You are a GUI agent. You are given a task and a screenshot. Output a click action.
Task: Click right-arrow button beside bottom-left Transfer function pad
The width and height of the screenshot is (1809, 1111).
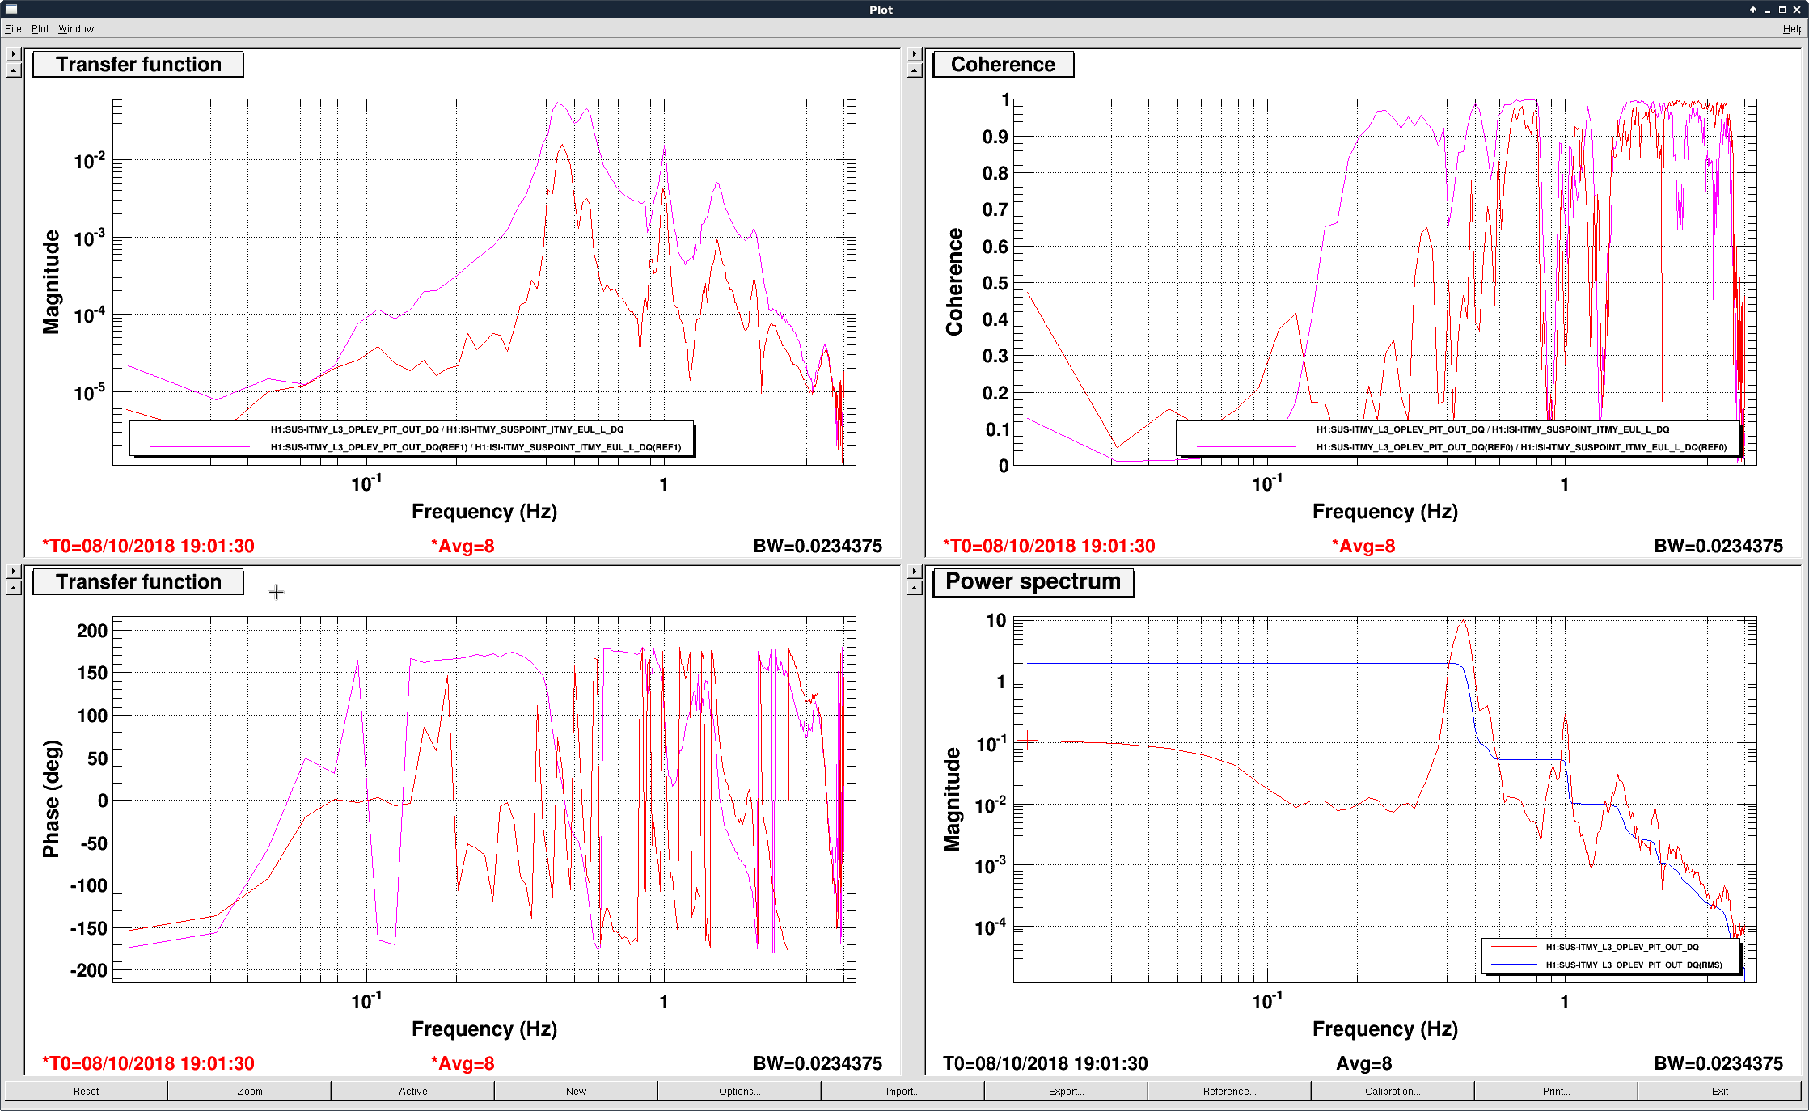(x=13, y=572)
